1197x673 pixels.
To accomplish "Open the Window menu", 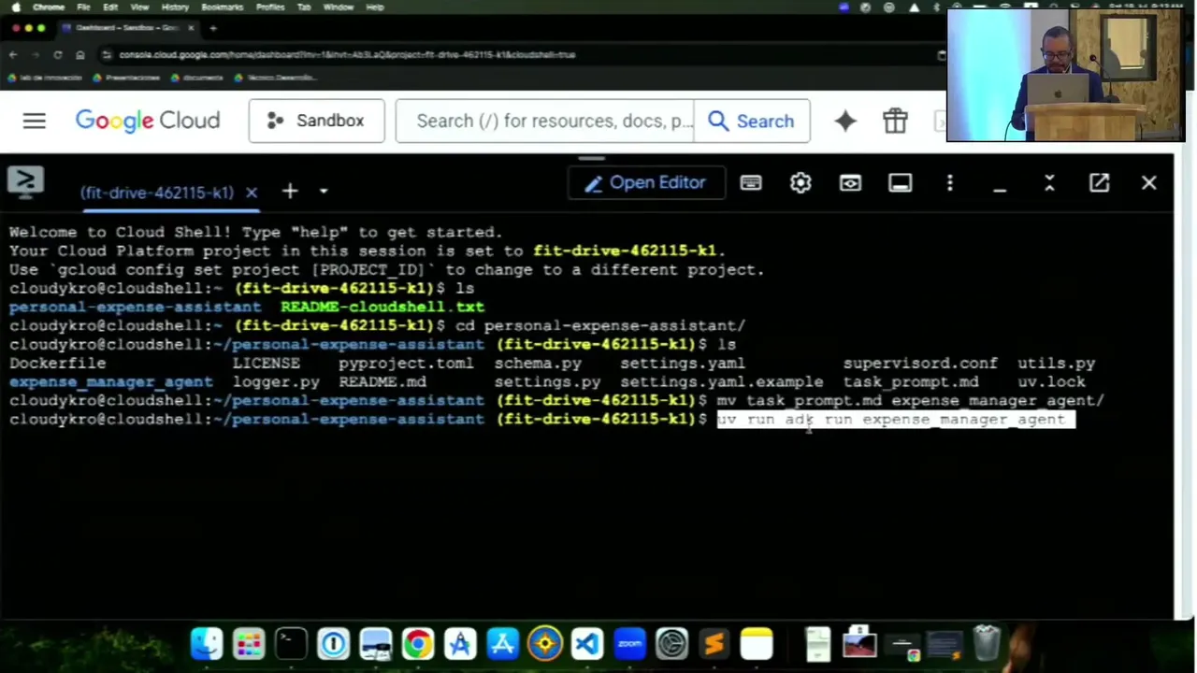I will point(339,7).
